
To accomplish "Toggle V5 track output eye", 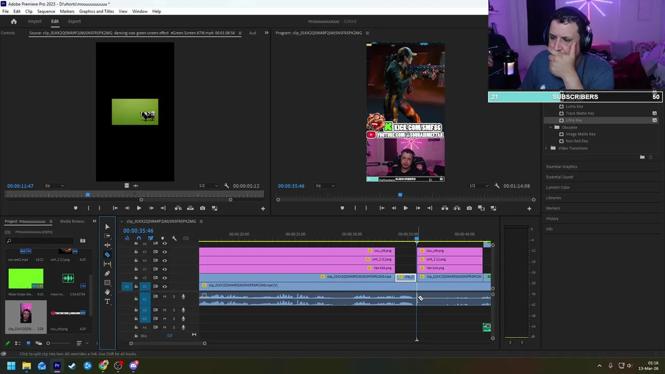I will 165,251.
